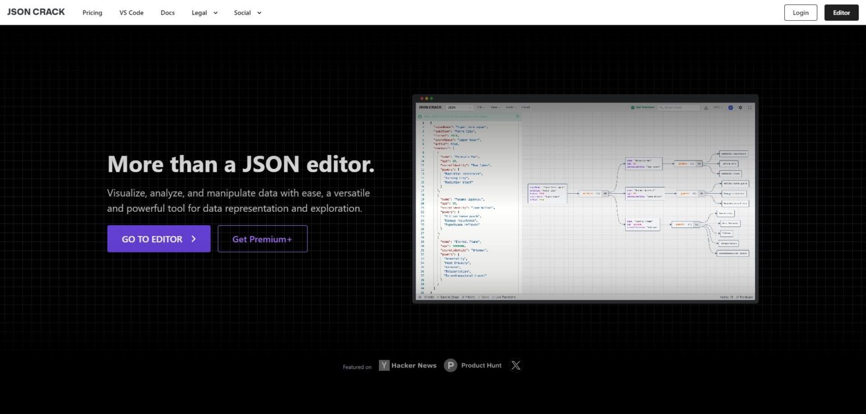The image size is (866, 414).
Task: Enable Save to Cloud in the status bar
Action: pos(449,297)
